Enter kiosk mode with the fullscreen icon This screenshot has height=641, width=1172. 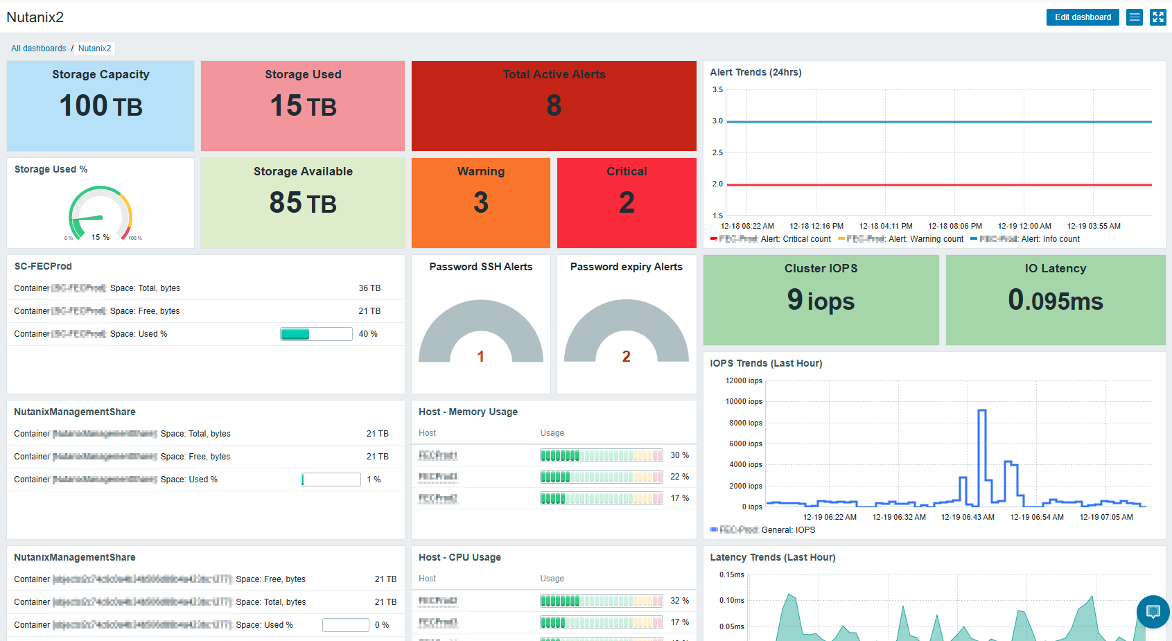point(1158,17)
